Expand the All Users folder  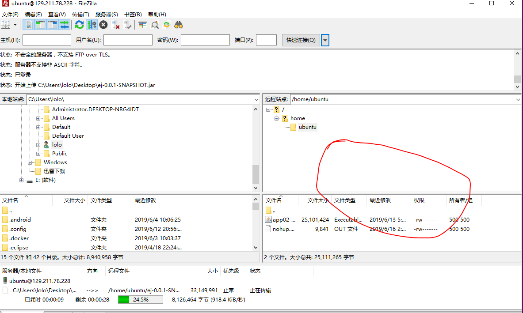(x=38, y=118)
